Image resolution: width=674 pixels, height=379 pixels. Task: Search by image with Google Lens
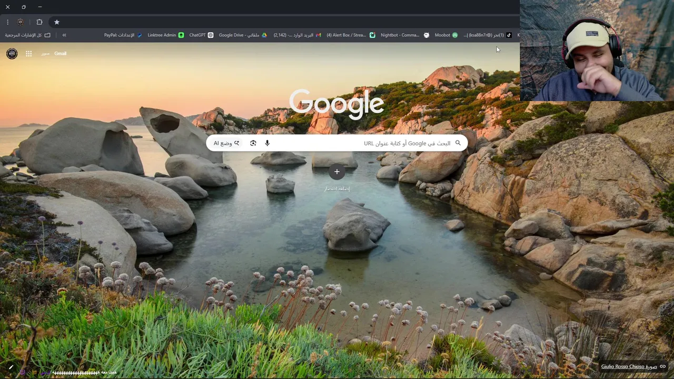pyautogui.click(x=253, y=143)
